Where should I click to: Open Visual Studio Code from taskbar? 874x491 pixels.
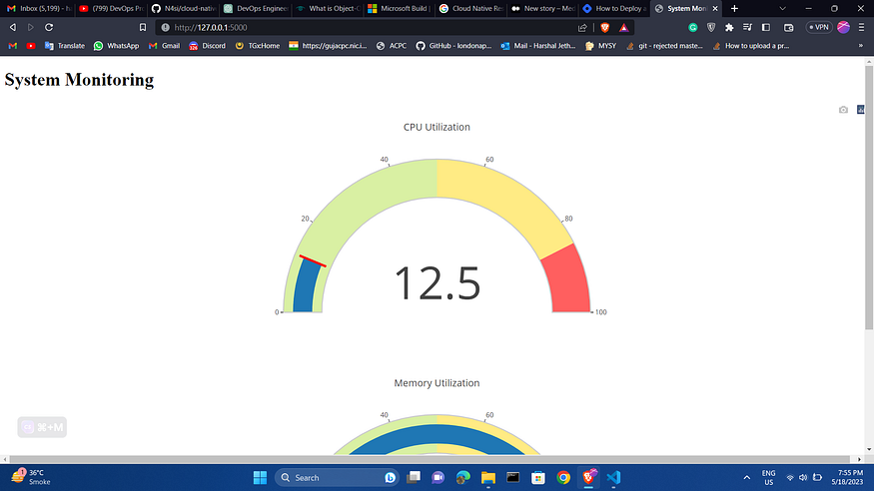tap(613, 478)
